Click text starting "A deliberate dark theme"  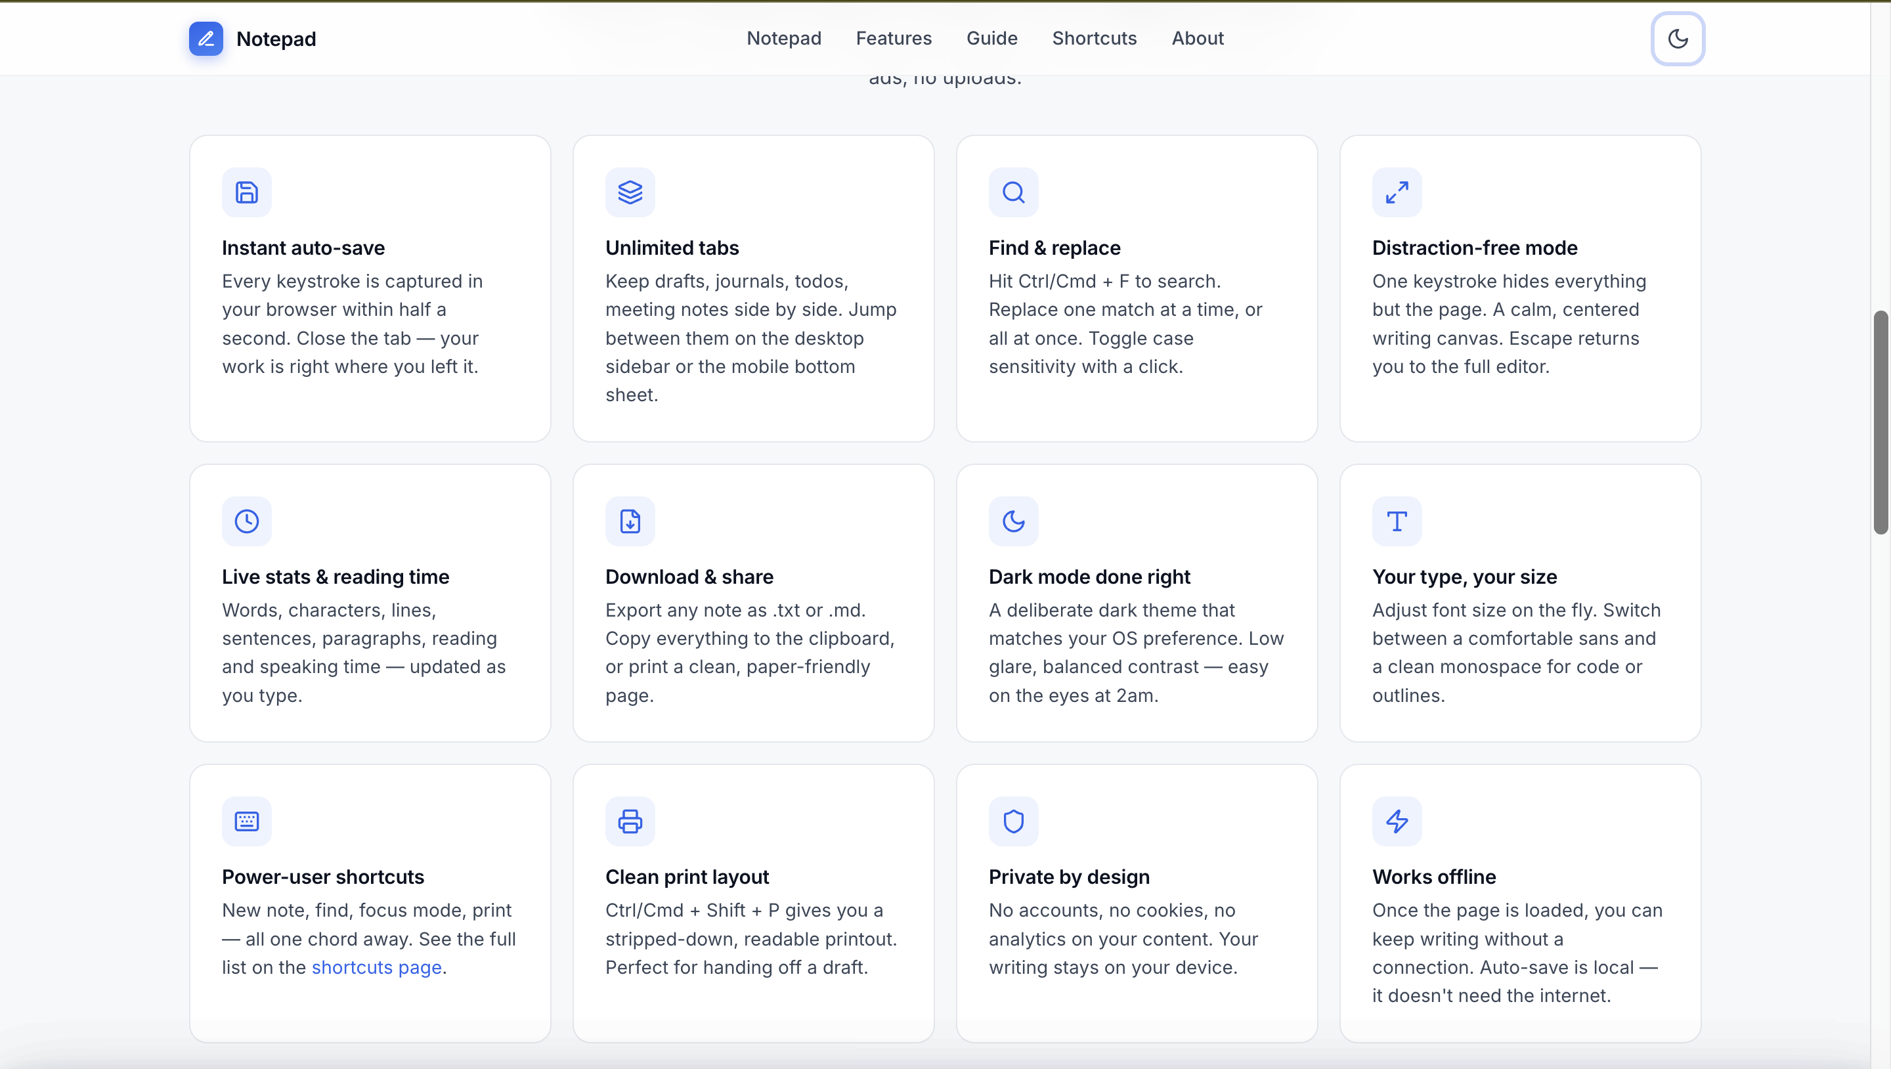tap(1137, 653)
